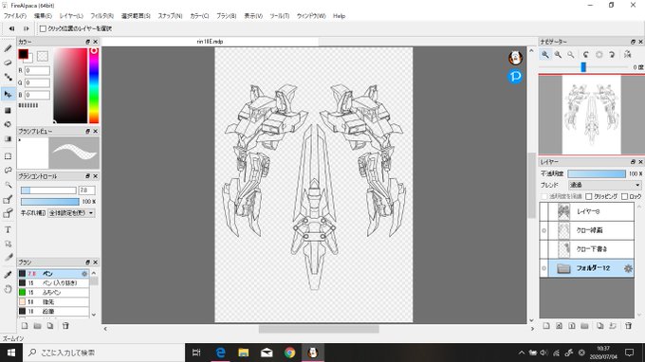This screenshot has width=645, height=362.
Task: Open settings gear of フォルダー12 layer
Action: pos(628,268)
